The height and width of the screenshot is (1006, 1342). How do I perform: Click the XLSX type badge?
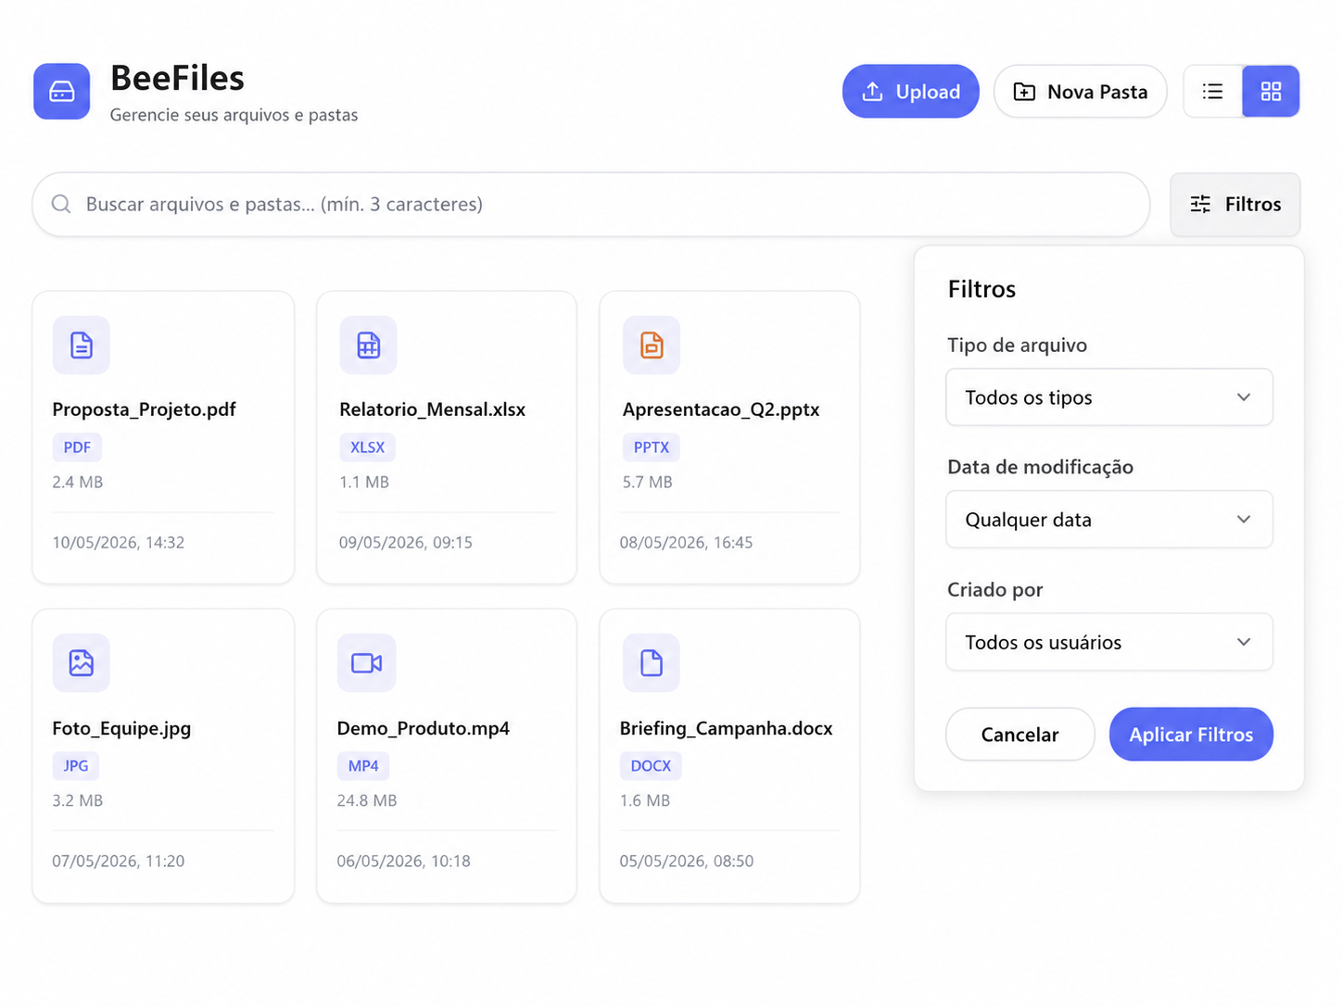pyautogui.click(x=367, y=447)
